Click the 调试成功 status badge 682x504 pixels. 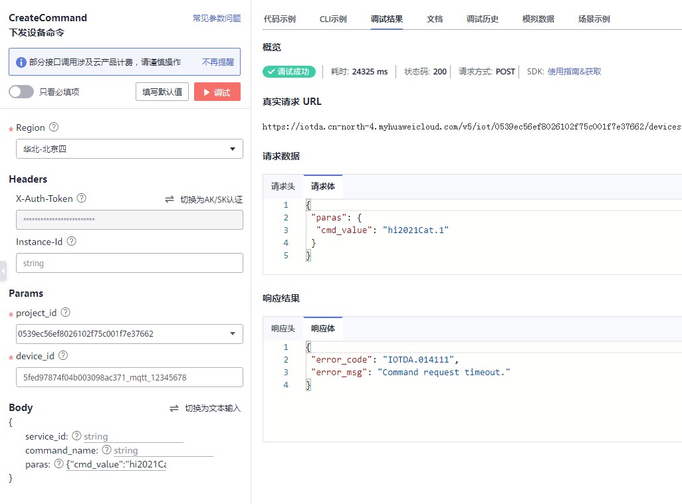click(289, 72)
